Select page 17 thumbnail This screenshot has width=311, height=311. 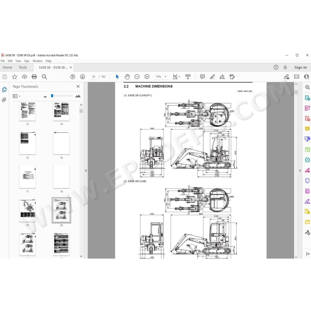[28, 177]
